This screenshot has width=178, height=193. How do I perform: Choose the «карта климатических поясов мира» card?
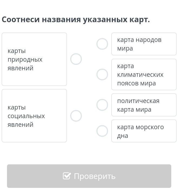click(144, 74)
